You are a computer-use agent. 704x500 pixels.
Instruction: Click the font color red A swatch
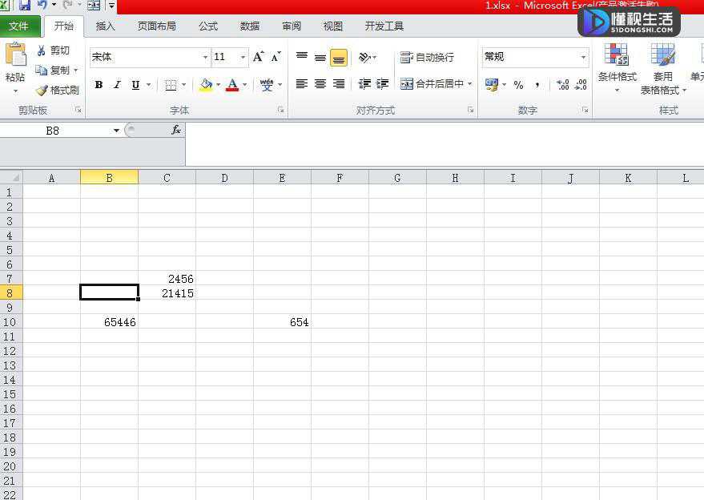click(232, 84)
